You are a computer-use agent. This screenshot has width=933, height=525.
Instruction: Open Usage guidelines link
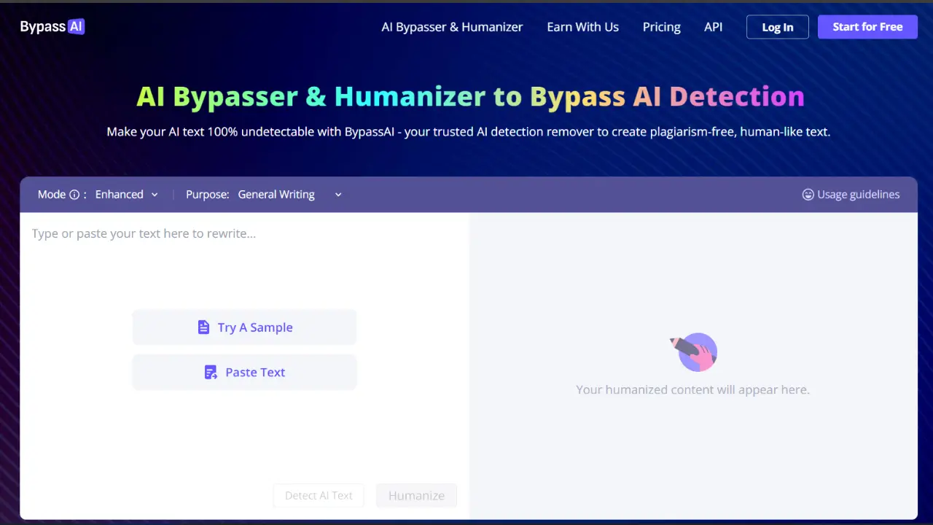851,195
